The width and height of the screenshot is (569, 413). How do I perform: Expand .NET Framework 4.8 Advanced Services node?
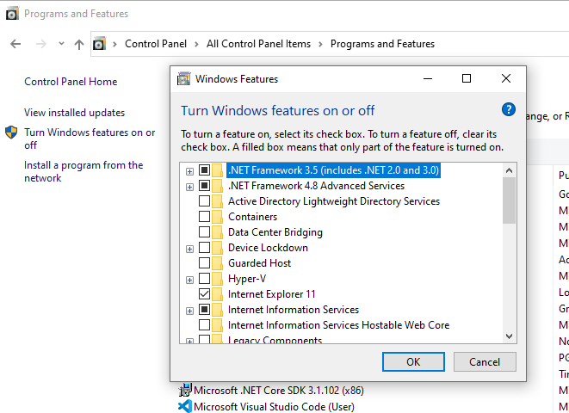[x=189, y=187]
